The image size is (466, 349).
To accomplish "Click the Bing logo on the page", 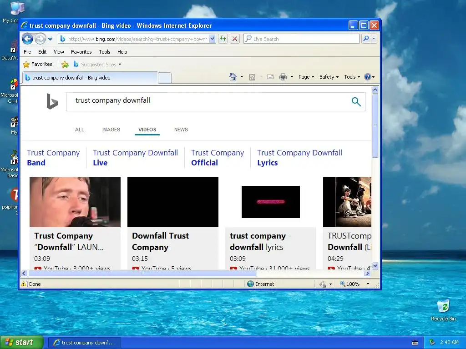I will pyautogui.click(x=52, y=101).
